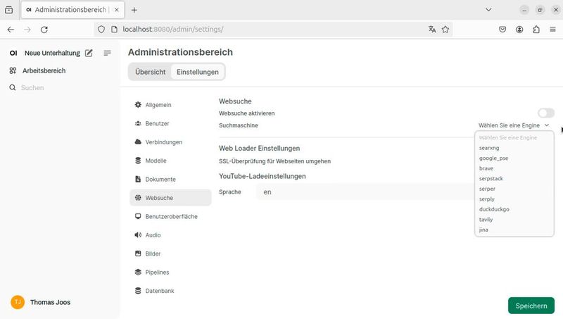Select Websuche settings section
This screenshot has width=563, height=319.
170,198
